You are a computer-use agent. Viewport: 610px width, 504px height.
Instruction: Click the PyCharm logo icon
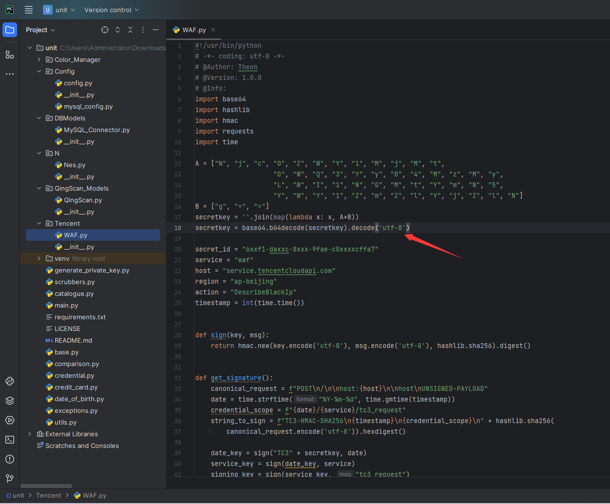click(x=10, y=10)
